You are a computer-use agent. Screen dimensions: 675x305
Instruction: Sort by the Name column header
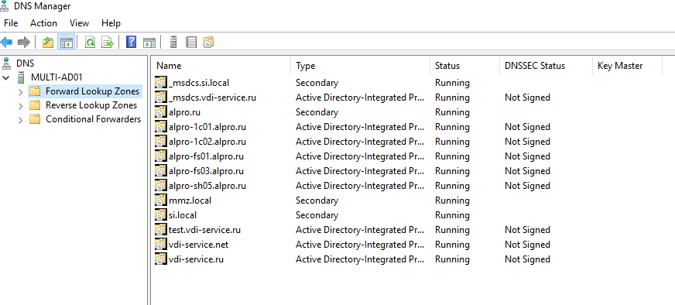221,66
